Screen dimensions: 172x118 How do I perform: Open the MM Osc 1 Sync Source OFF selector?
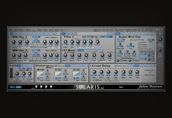tap(36, 41)
